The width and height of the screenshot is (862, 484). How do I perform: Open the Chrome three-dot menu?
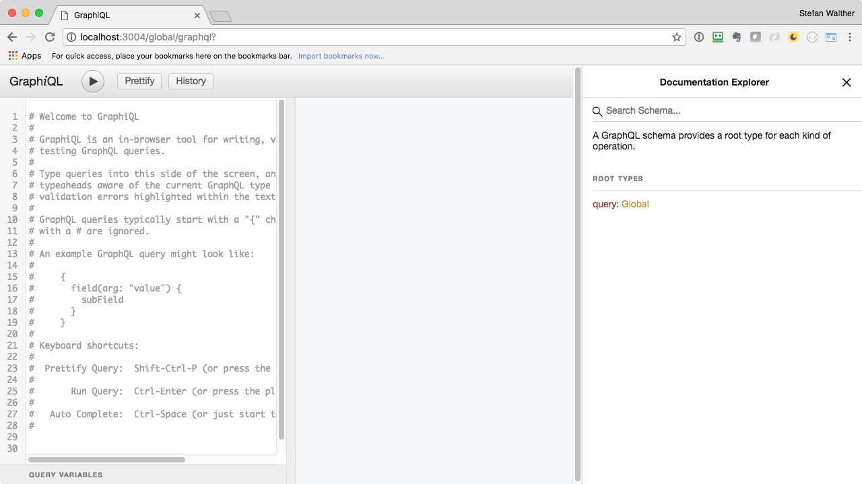pyautogui.click(x=850, y=37)
